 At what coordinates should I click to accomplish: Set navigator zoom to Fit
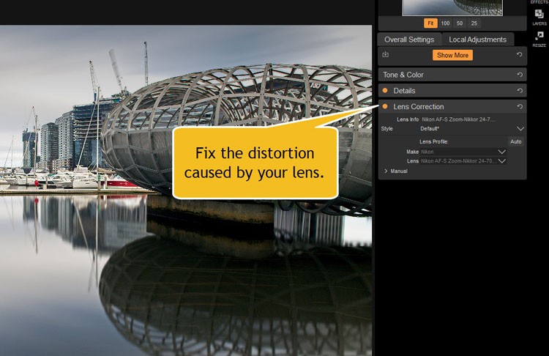(x=430, y=23)
